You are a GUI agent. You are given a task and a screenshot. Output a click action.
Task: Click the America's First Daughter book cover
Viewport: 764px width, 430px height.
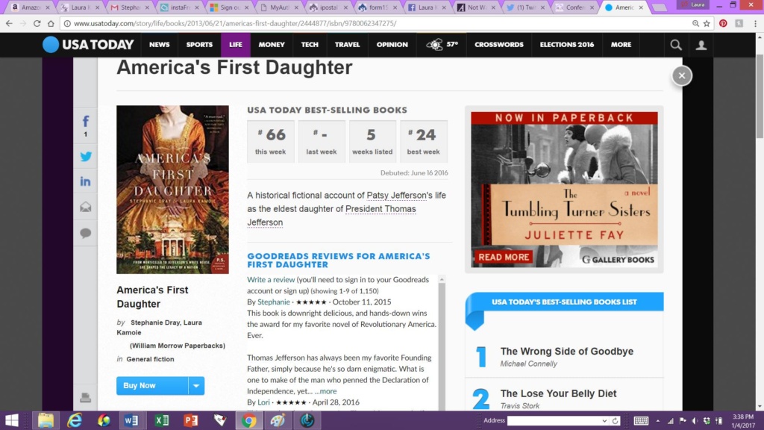pyautogui.click(x=172, y=190)
